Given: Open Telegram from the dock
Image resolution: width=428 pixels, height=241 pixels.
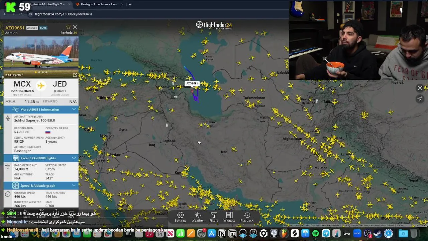Looking at the screenshot, I should coord(326,233).
